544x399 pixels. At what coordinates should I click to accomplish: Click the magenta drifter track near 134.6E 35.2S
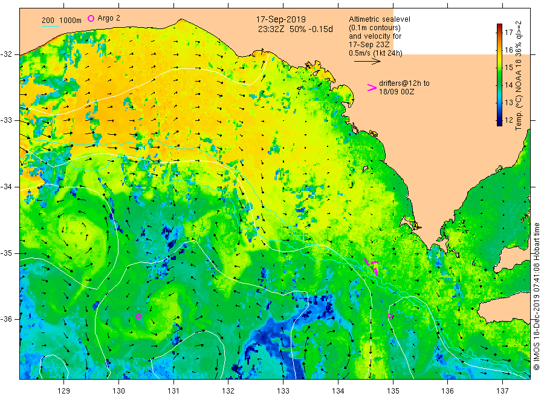tap(372, 267)
